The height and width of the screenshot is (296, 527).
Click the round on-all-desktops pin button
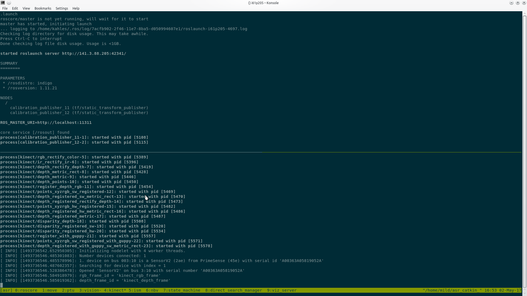coord(9,3)
